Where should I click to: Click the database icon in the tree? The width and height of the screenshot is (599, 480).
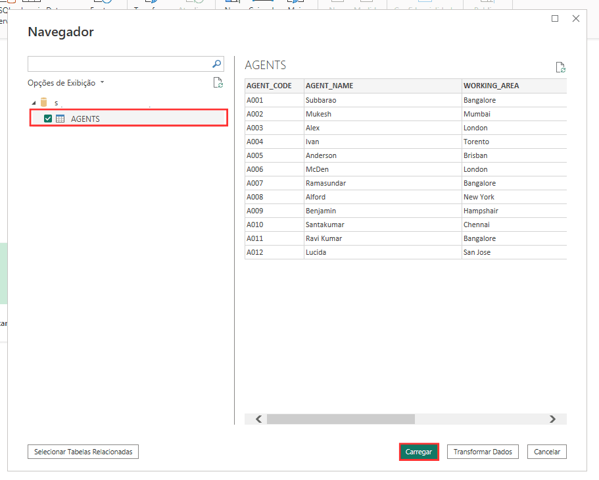click(44, 103)
